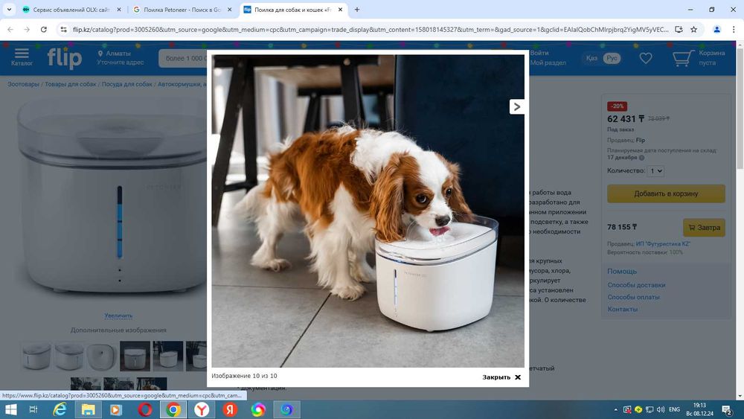744x419 pixels.
Task: Close the image lightbox with Закрыть
Action: (x=501, y=377)
